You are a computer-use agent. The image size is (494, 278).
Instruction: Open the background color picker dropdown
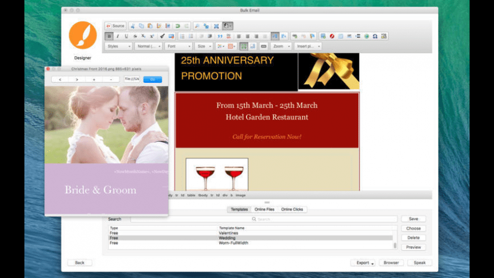tap(232, 47)
